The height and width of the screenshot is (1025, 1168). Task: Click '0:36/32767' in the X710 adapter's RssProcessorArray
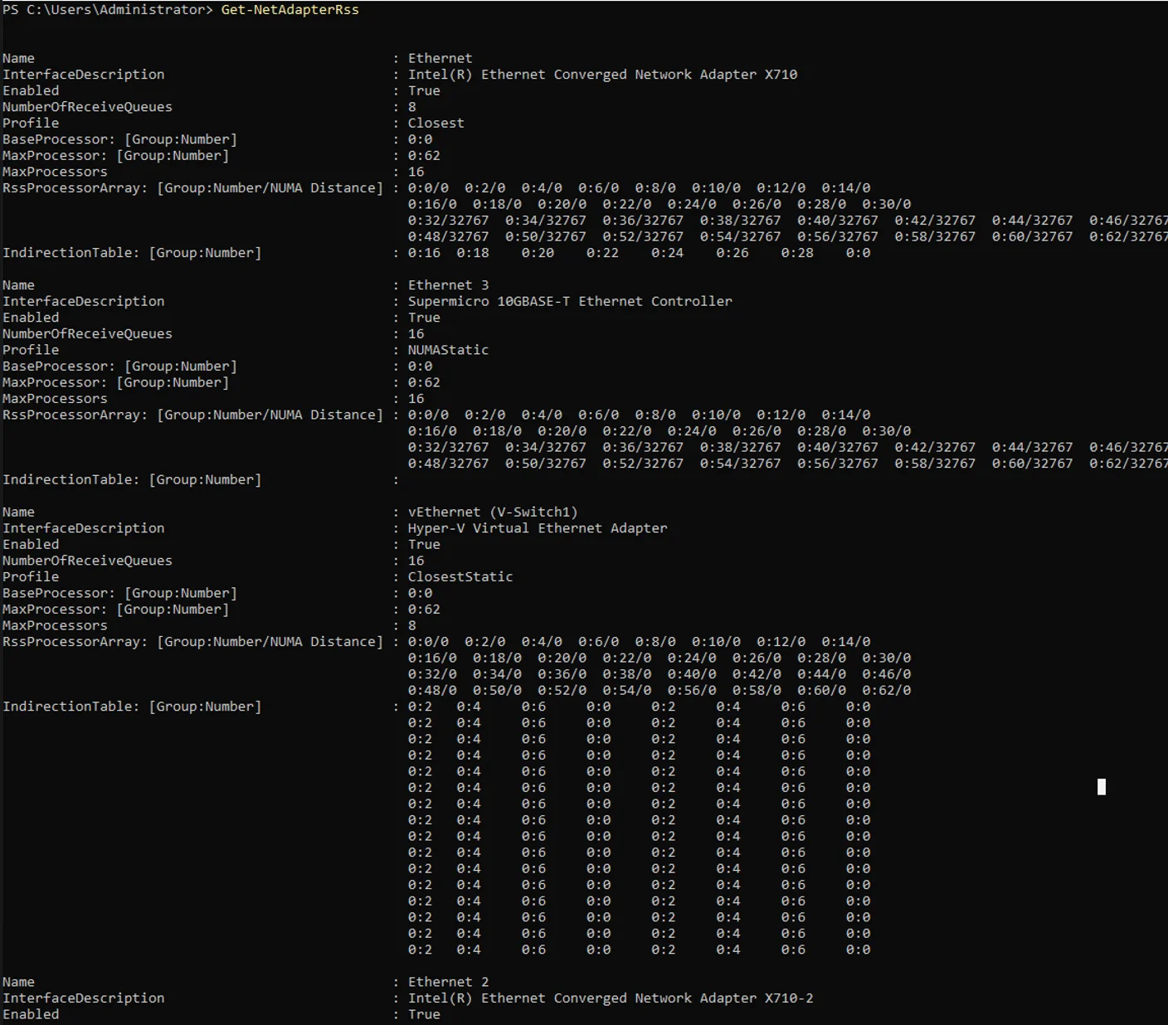click(x=643, y=221)
